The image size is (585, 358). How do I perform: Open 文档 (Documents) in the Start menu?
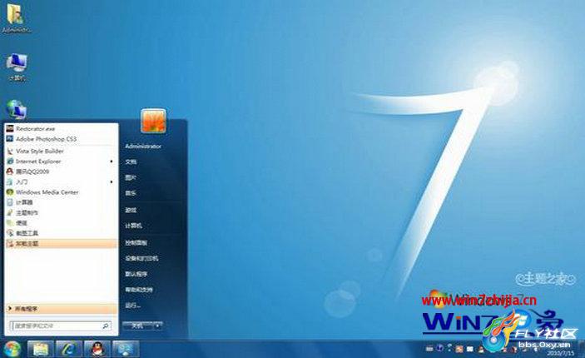pos(131,162)
